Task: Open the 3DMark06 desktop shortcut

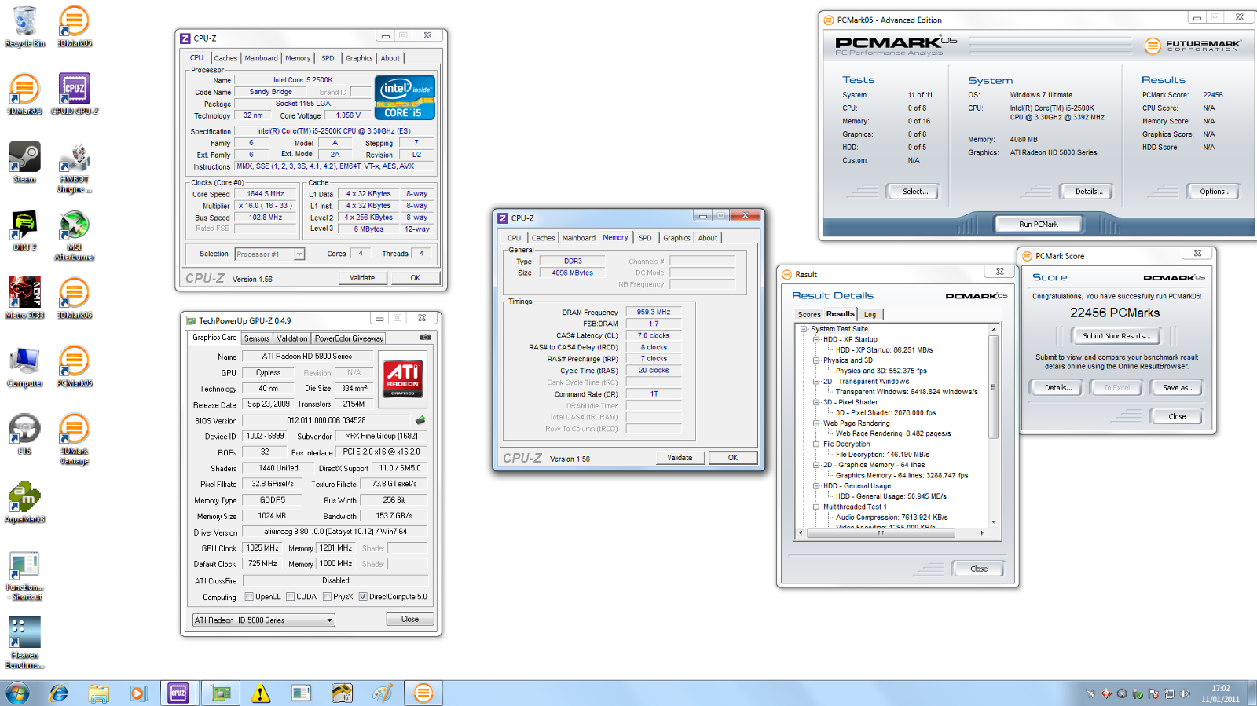Action: pyautogui.click(x=75, y=298)
